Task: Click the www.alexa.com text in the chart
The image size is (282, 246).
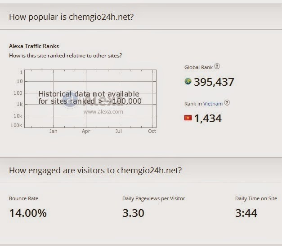Action: pyautogui.click(x=103, y=112)
